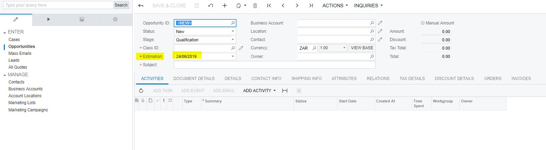Click pencil edit icon next to Business Account
Viewport: 546px width, 150px height.
click(x=380, y=23)
